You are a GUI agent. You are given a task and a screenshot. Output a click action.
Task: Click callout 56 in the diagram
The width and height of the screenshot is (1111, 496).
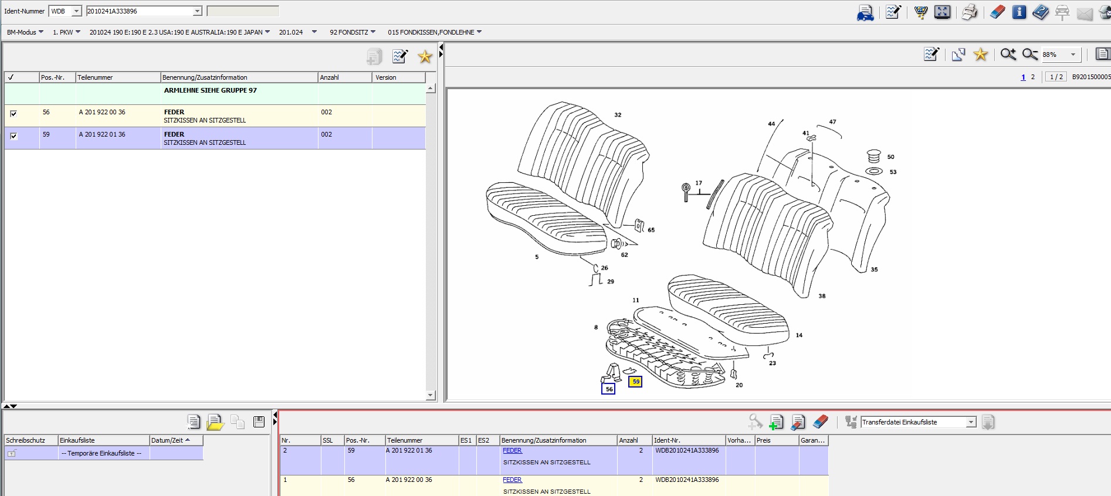[609, 389]
